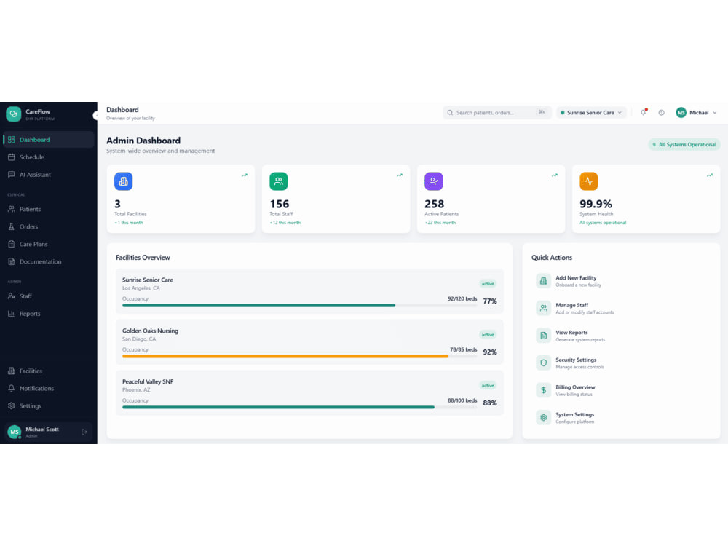Click the orange System Health icon
The width and height of the screenshot is (728, 546).
tap(589, 181)
